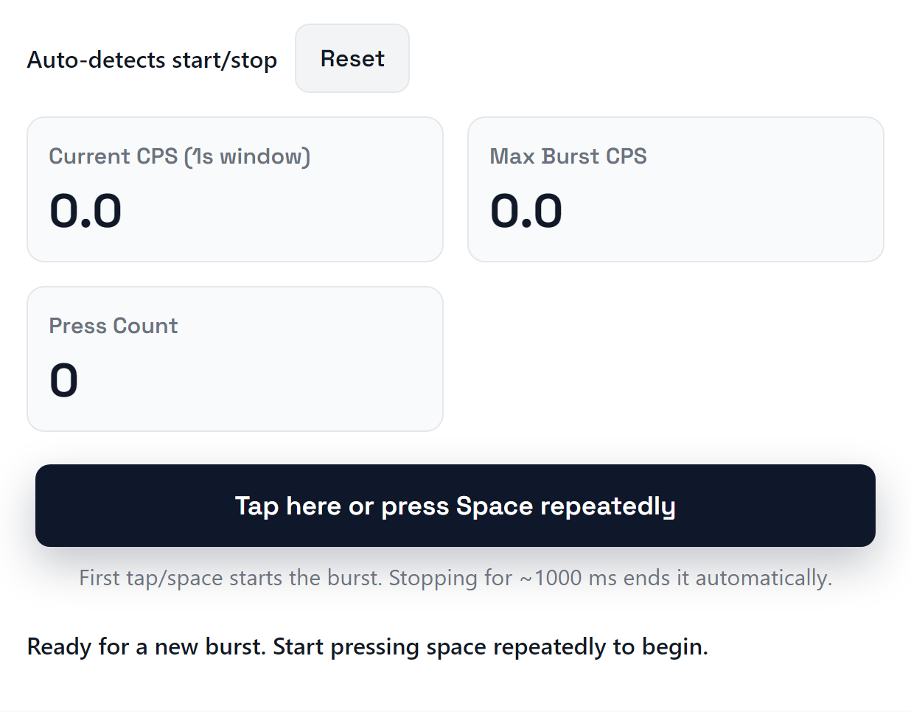Click the burst auto-end hint text
911x712 pixels.
point(455,578)
